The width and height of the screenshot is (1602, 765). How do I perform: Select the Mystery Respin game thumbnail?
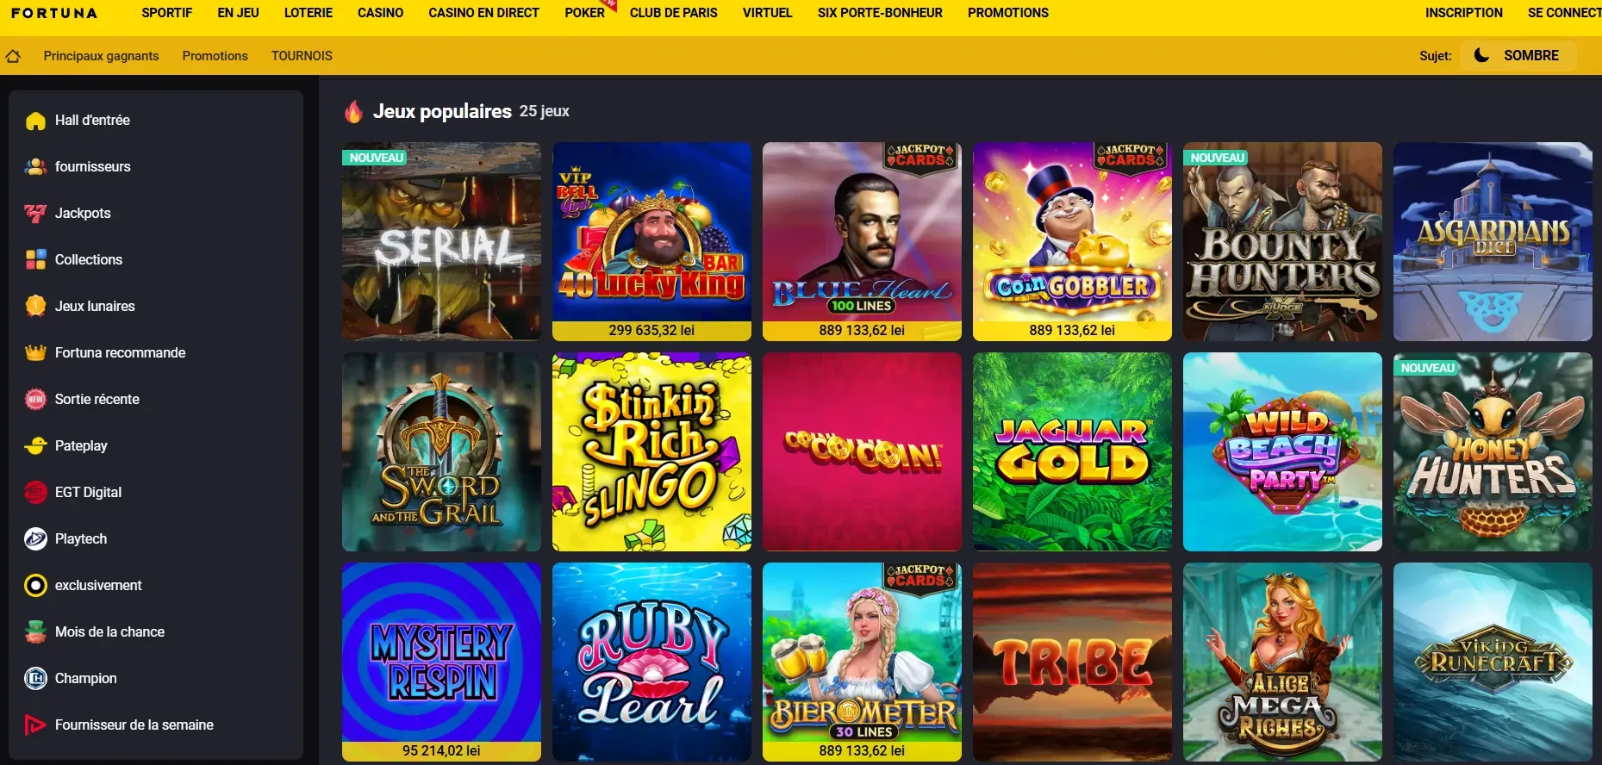click(441, 662)
